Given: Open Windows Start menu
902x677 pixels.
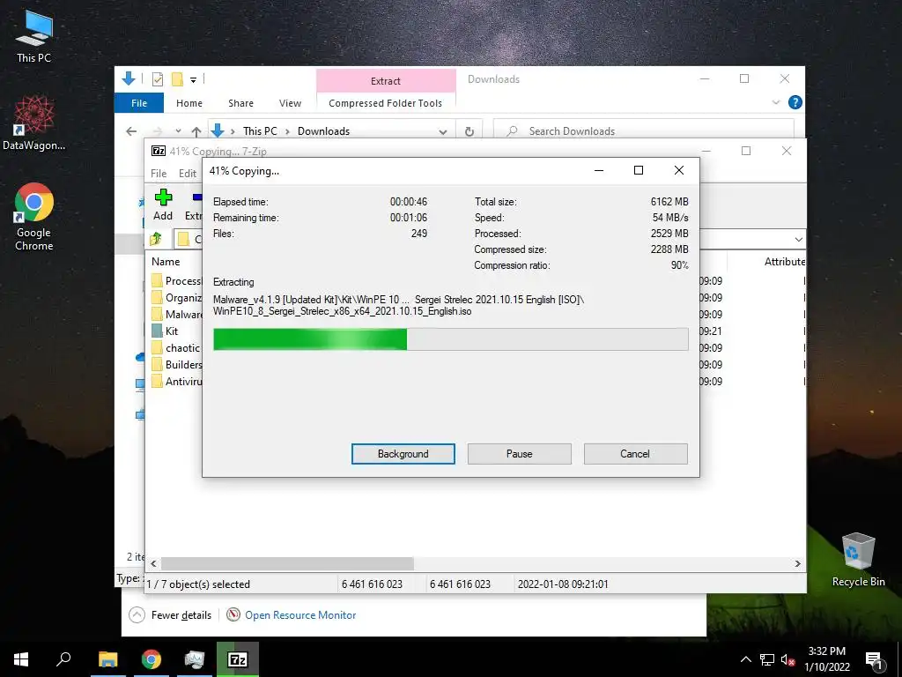Looking at the screenshot, I should 21,659.
